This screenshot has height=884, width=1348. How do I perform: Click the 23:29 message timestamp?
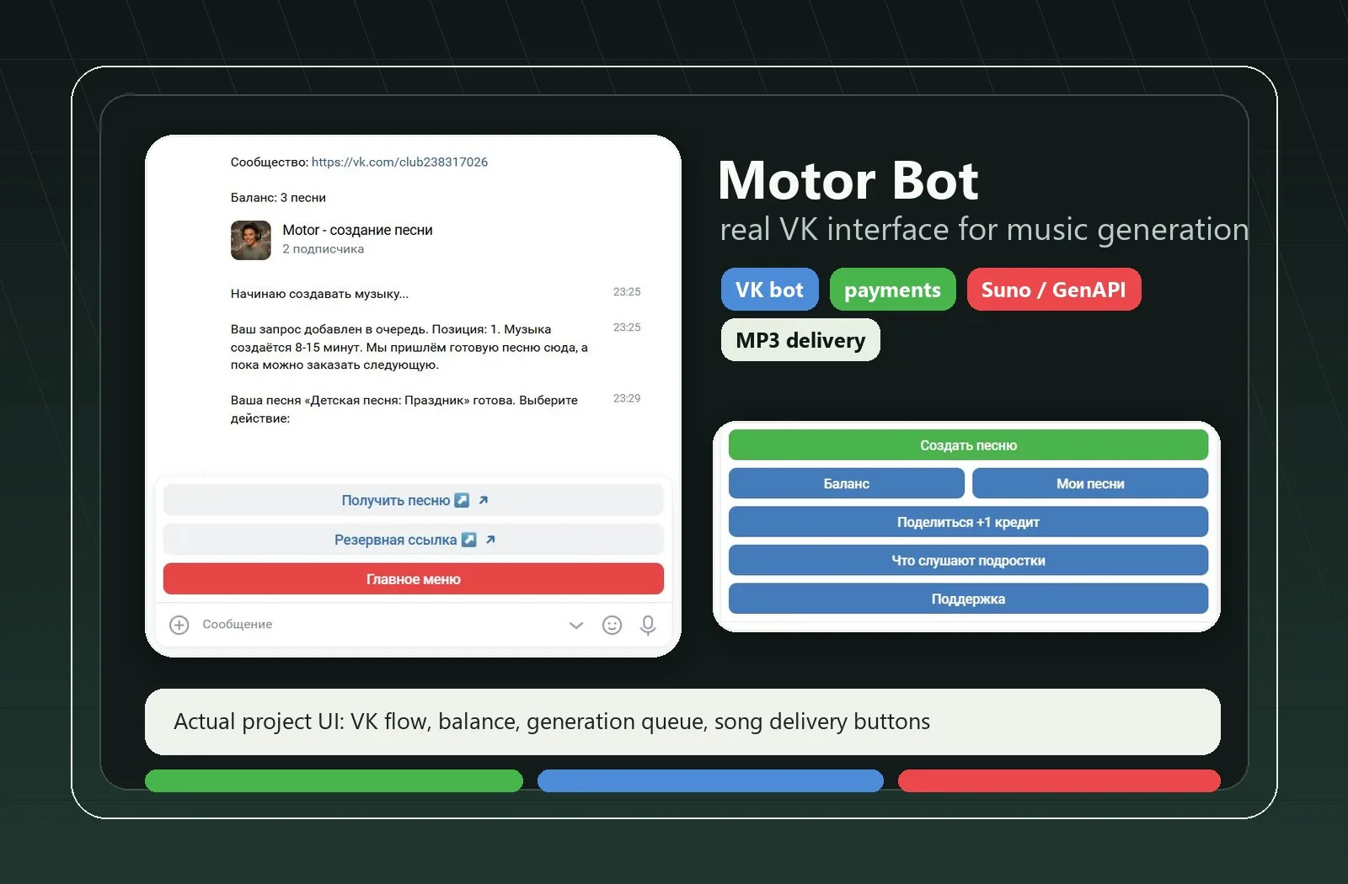[627, 398]
